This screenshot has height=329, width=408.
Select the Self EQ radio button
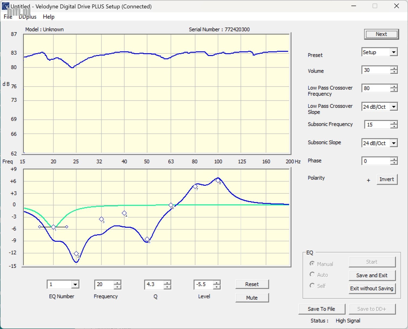point(312,285)
